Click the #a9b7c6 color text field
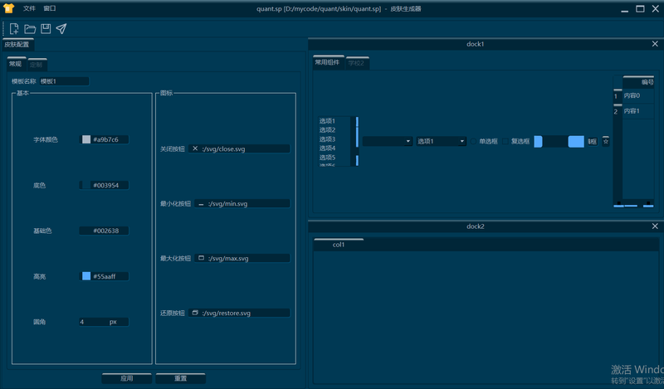 [104, 139]
